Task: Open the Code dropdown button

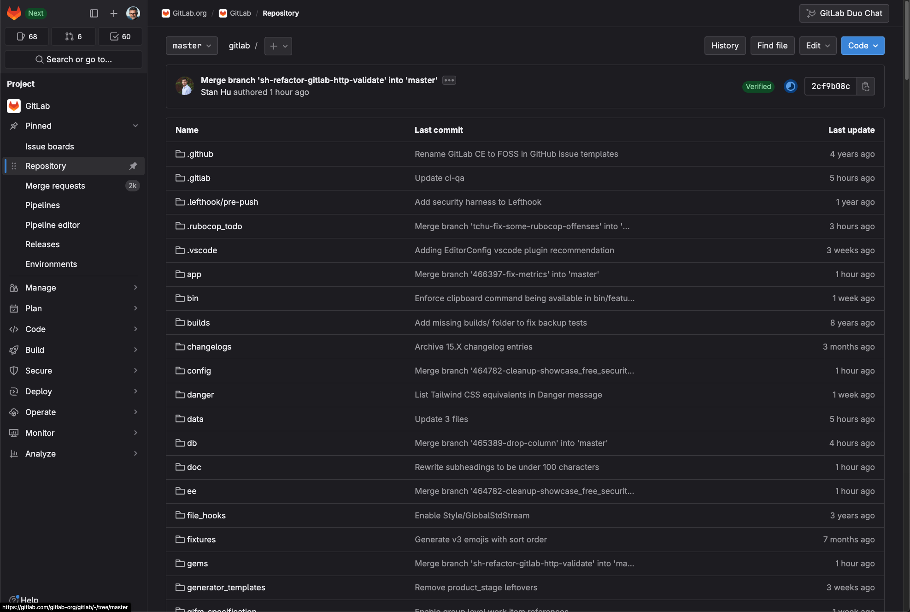Action: pyautogui.click(x=863, y=46)
